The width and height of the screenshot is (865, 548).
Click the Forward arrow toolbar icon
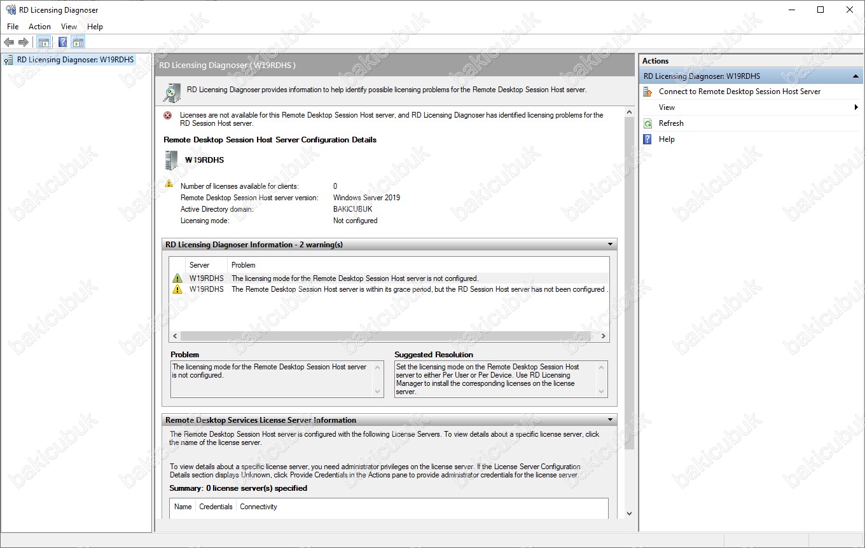pos(24,43)
